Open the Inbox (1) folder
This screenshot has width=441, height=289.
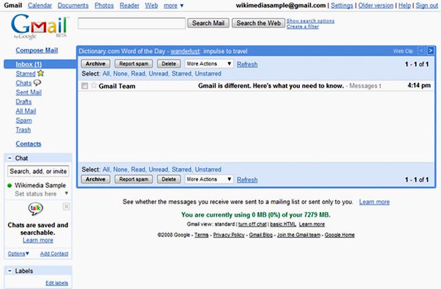(29, 64)
